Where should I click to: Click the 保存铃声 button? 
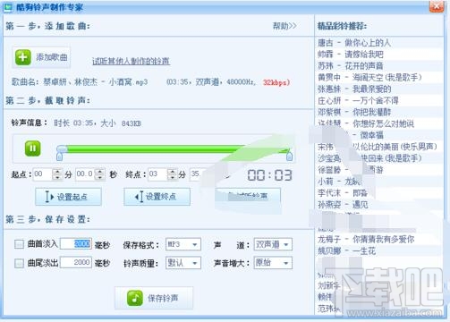coord(154,298)
